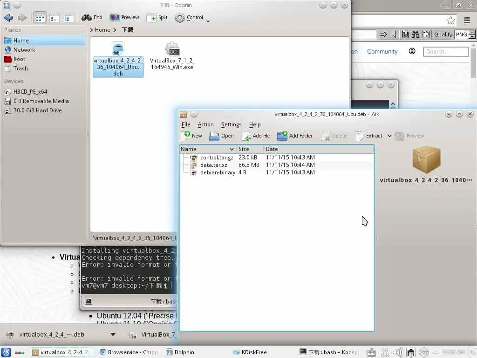Sort Ark list by Size column
This screenshot has height=358, width=477.
(249, 149)
